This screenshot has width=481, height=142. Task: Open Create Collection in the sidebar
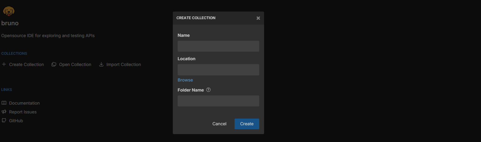tap(26, 64)
